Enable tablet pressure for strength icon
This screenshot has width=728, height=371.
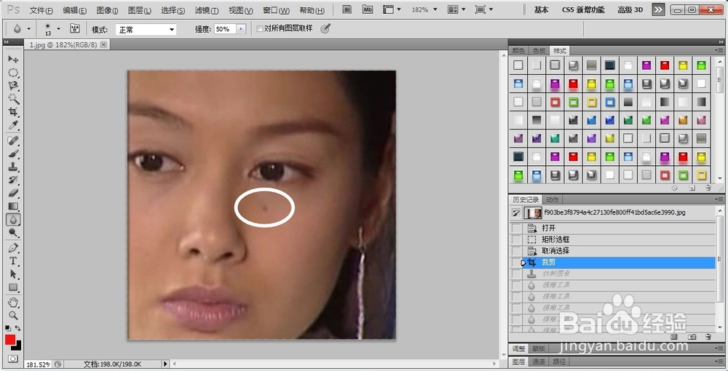[325, 29]
